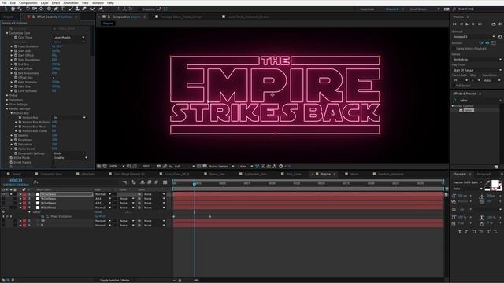Open Play From dropdown

tap(477, 70)
